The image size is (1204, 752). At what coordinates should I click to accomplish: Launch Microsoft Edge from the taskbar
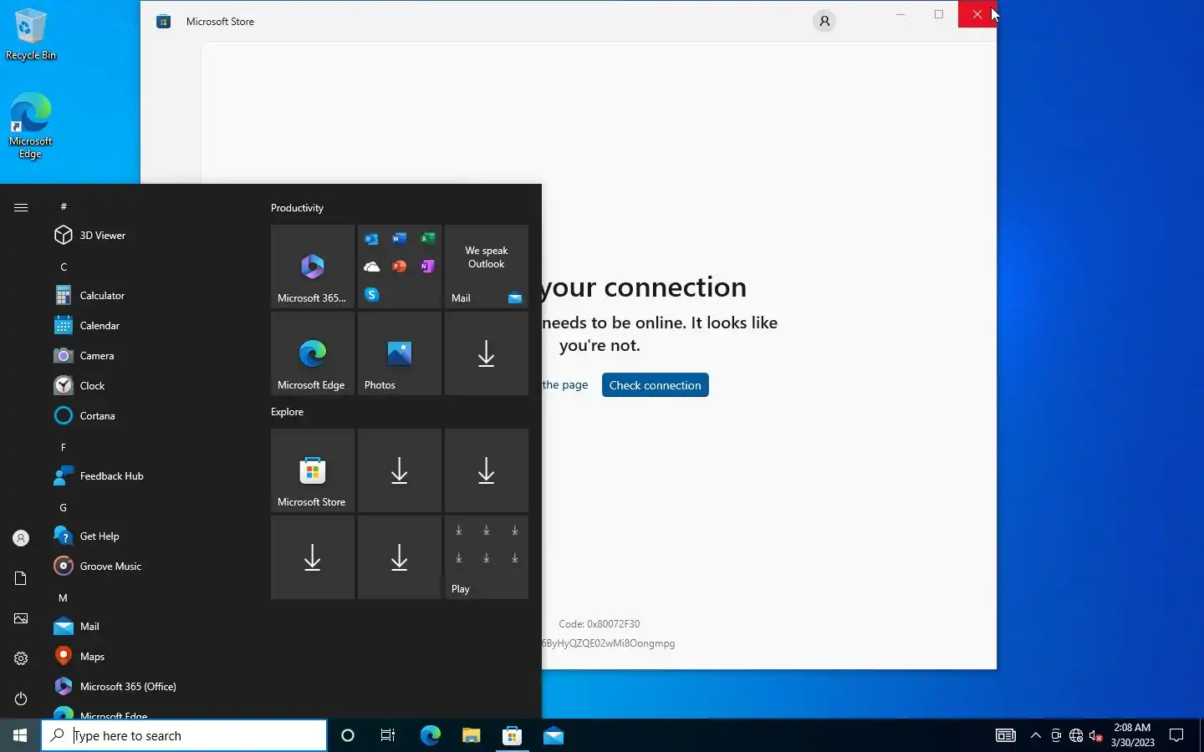pyautogui.click(x=430, y=735)
